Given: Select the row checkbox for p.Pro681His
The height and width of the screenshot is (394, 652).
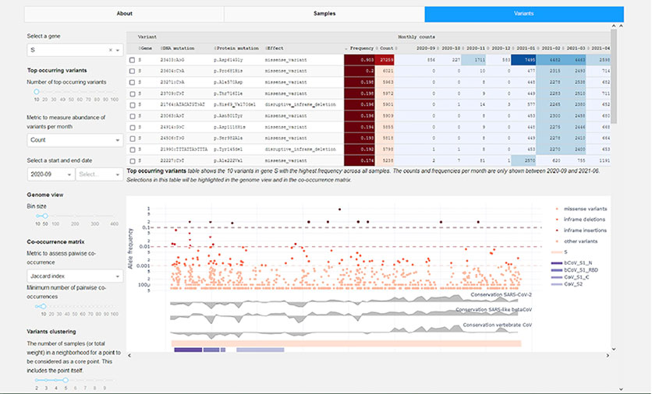Looking at the screenshot, I should (x=133, y=72).
